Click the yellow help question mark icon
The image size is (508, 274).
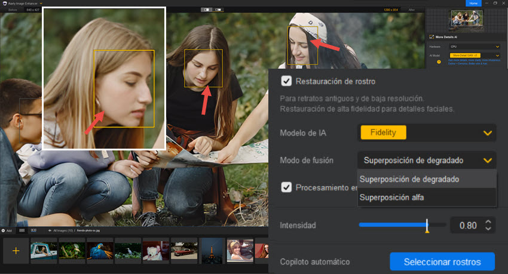[439, 62]
